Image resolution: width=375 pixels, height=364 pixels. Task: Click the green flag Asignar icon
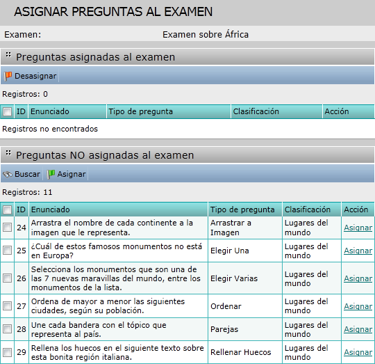tap(51, 174)
